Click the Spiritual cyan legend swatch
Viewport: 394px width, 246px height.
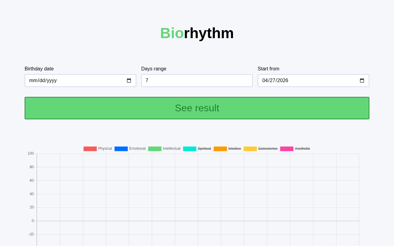tap(190, 149)
